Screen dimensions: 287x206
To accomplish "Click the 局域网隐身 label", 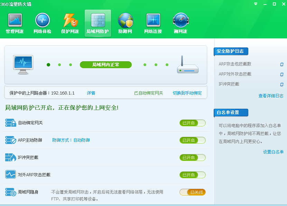I will 28,192.
